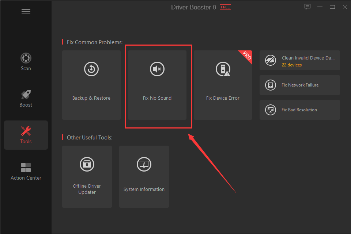351x234 pixels.
Task: Click the Fix Network Failure icon
Action: (x=271, y=85)
